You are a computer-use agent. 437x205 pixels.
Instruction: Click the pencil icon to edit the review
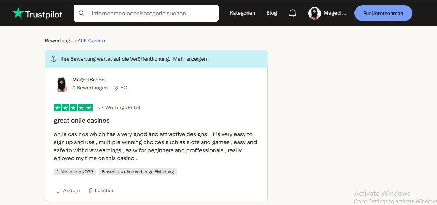[59, 191]
